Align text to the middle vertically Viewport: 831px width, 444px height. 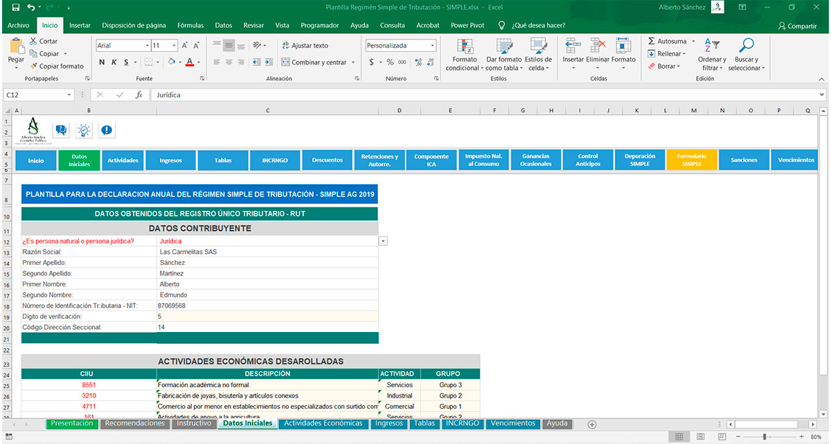(228, 46)
